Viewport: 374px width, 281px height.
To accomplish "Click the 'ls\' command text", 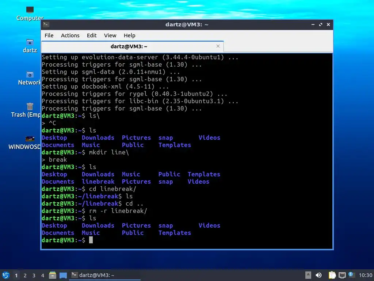I will coord(94,116).
